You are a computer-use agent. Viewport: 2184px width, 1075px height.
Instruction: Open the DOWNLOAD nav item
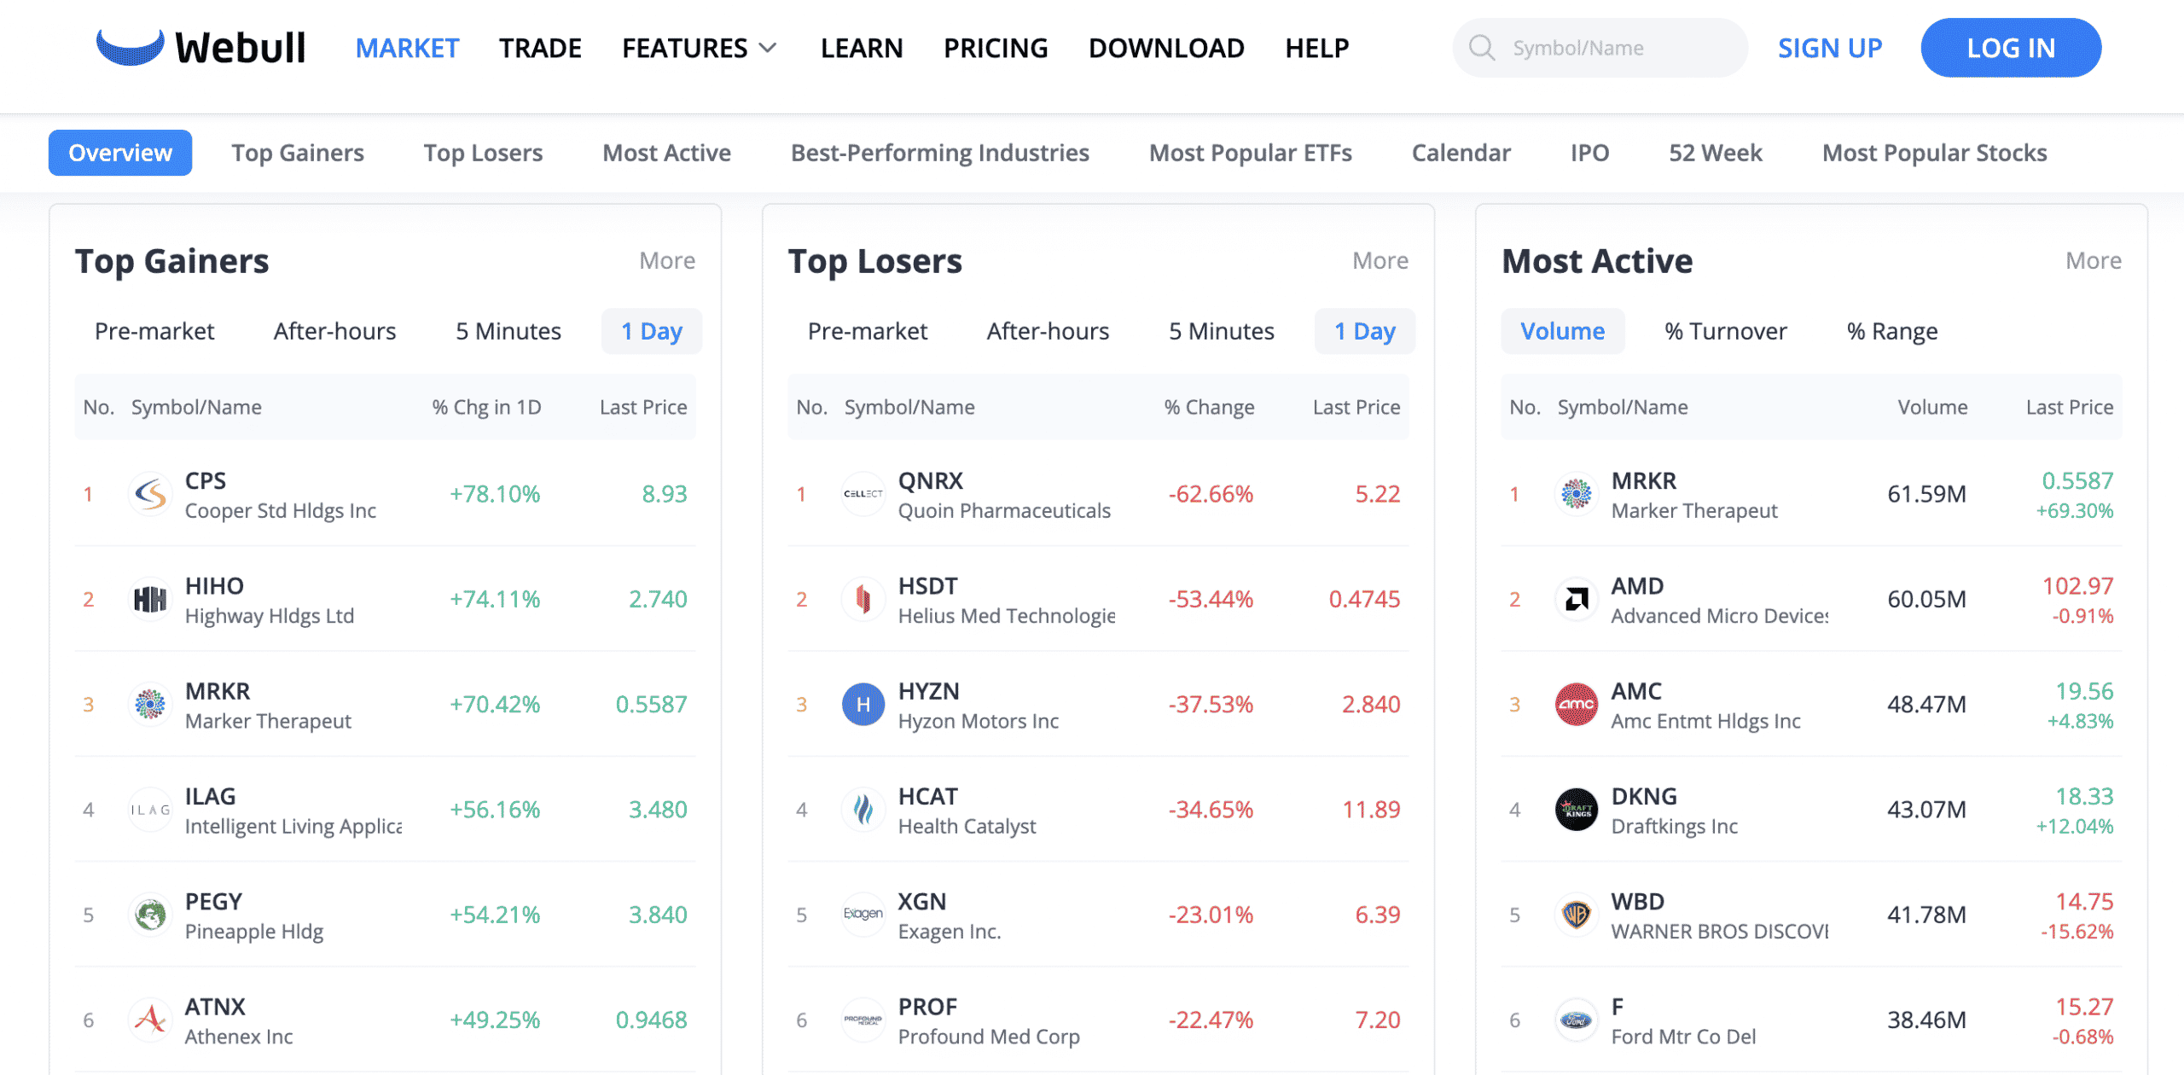coord(1166,48)
